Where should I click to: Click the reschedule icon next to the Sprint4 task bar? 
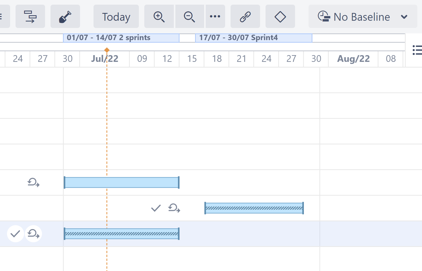coord(174,208)
